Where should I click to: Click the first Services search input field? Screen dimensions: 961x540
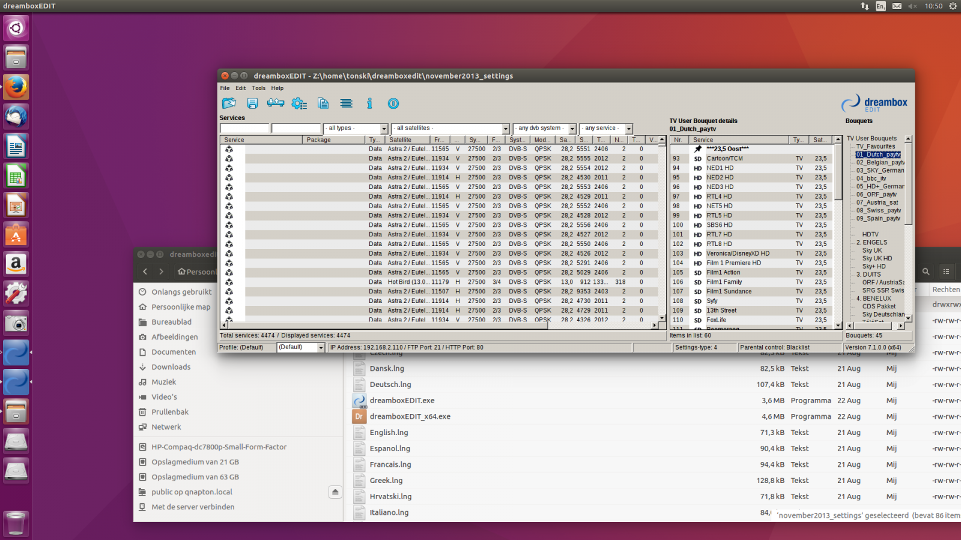[x=244, y=128]
